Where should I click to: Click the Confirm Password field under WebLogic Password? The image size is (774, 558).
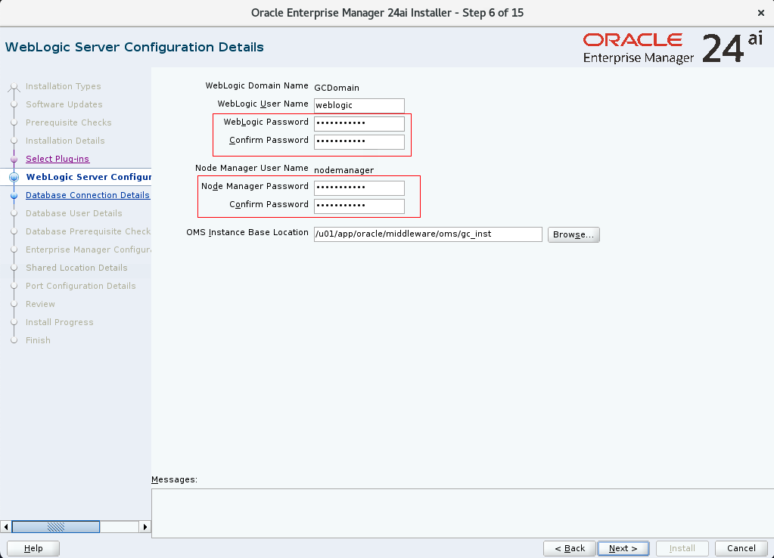(359, 141)
